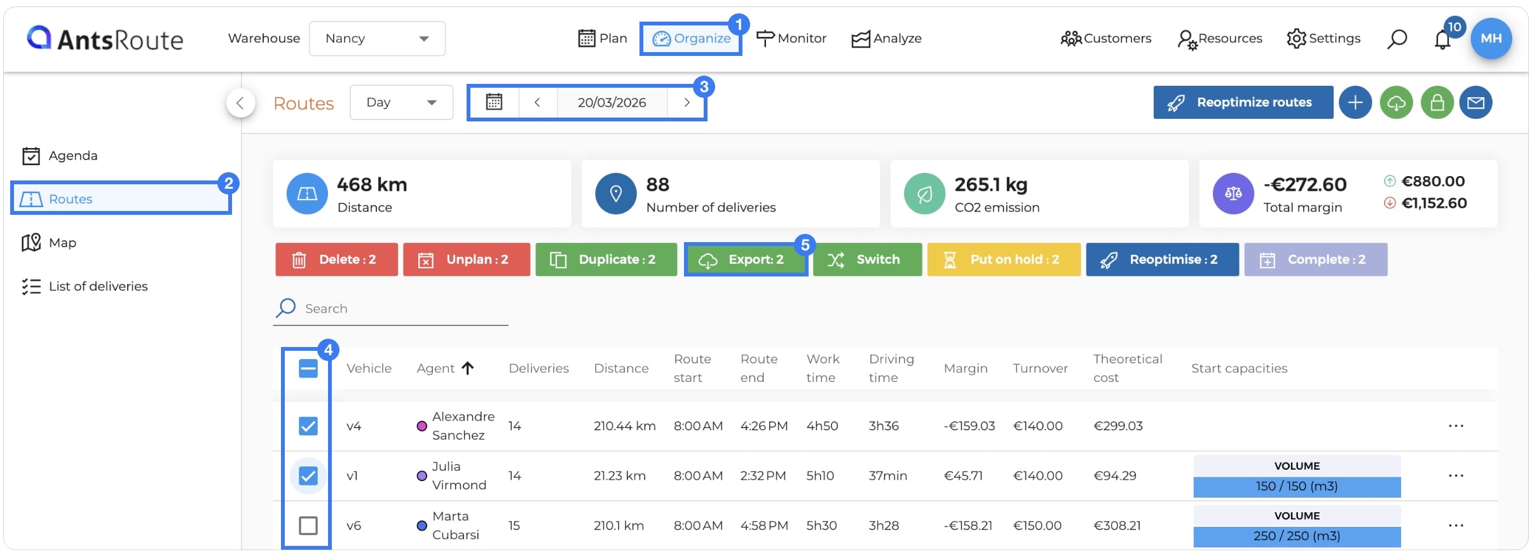Go to the next day

[x=687, y=102]
